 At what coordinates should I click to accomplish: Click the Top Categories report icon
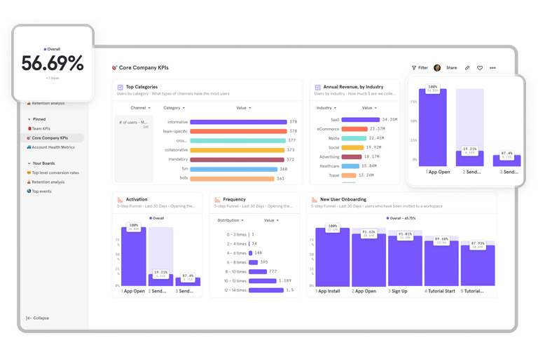(120, 88)
